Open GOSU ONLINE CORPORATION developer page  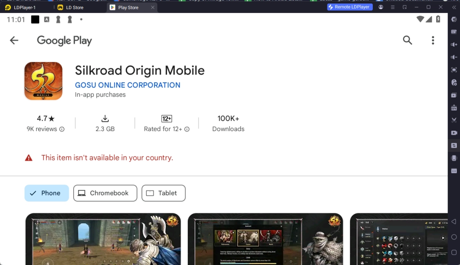click(x=128, y=85)
